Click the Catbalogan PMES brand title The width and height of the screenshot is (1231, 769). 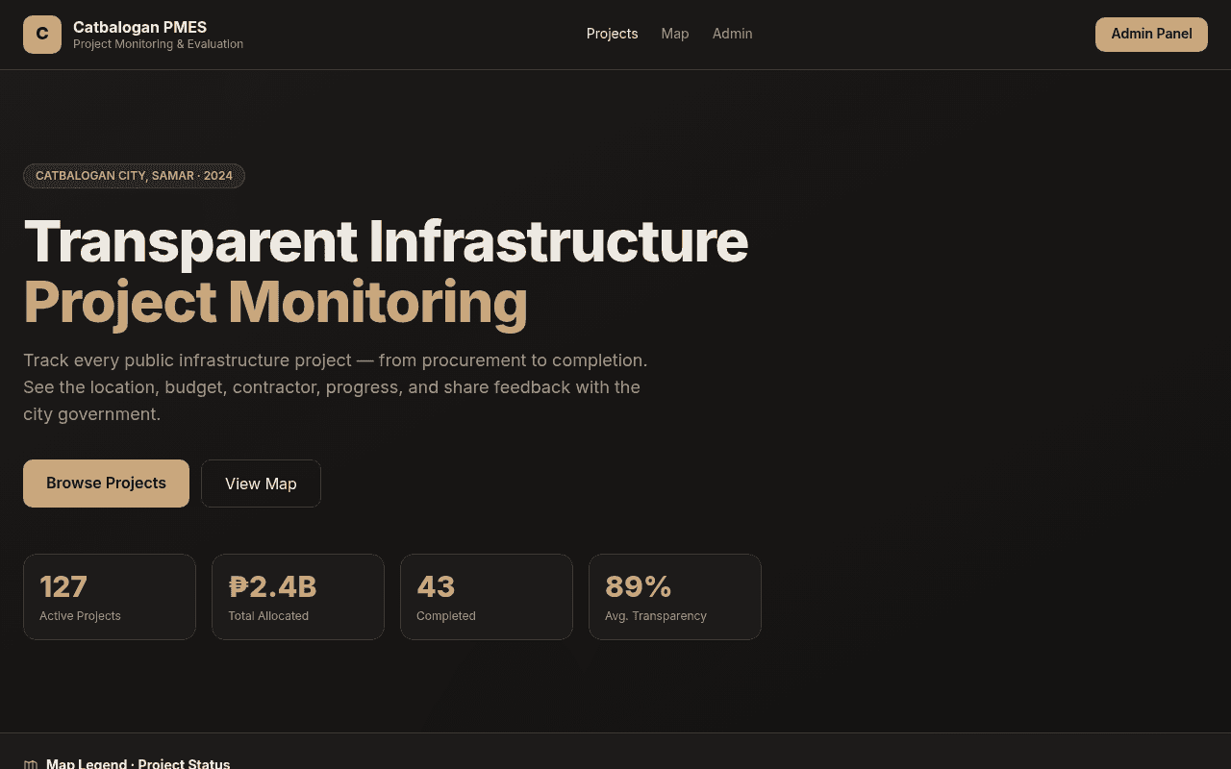[x=139, y=27]
